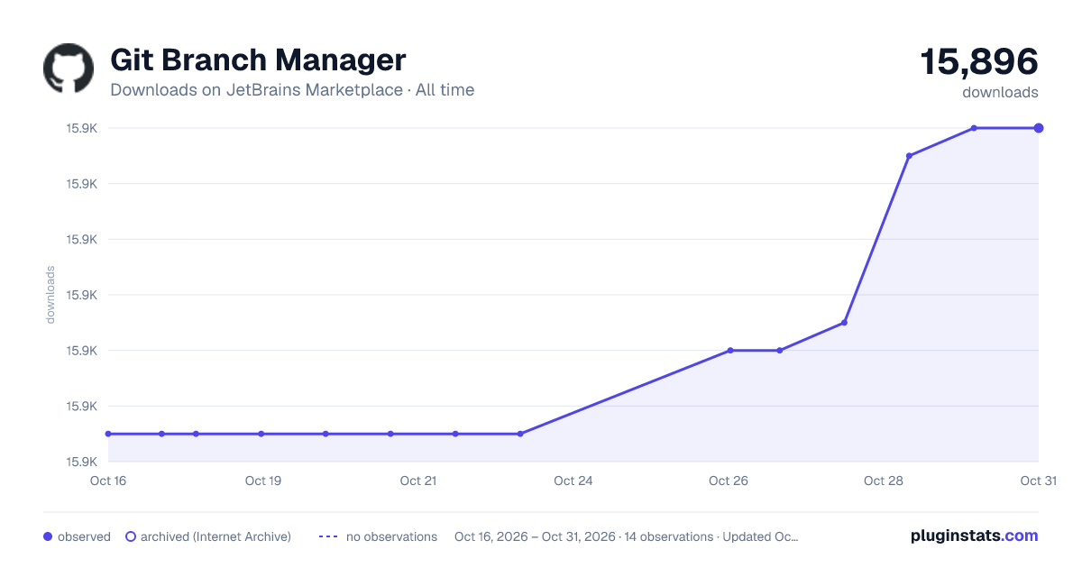Click the 'Oct 24' axis label
1082x568 pixels.
click(x=573, y=481)
